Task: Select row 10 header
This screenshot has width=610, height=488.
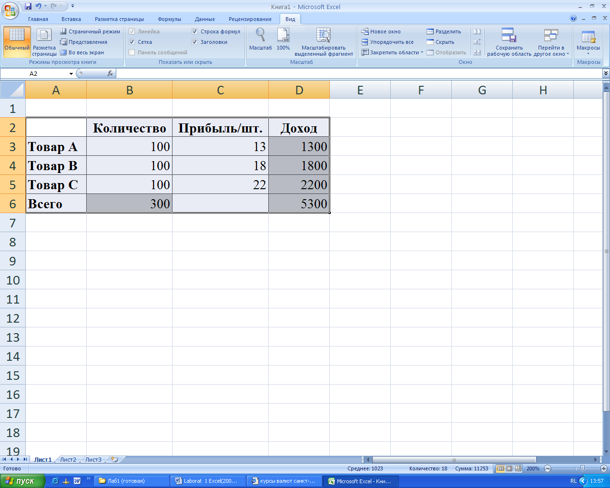Action: click(x=13, y=280)
